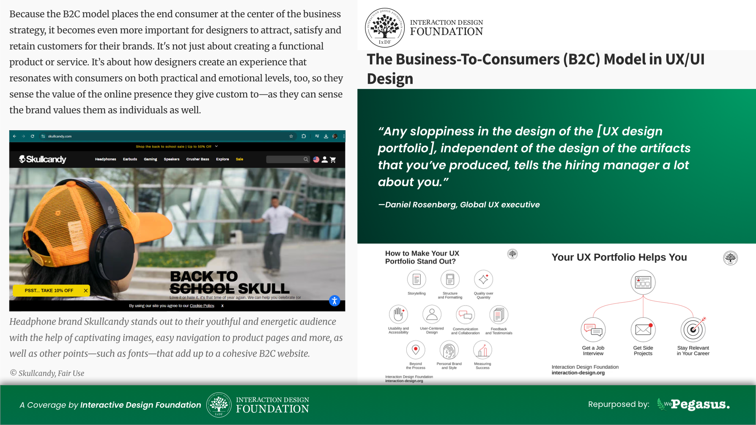Click the Structure and Formatting icon
This screenshot has width=756, height=425.
pyautogui.click(x=450, y=279)
